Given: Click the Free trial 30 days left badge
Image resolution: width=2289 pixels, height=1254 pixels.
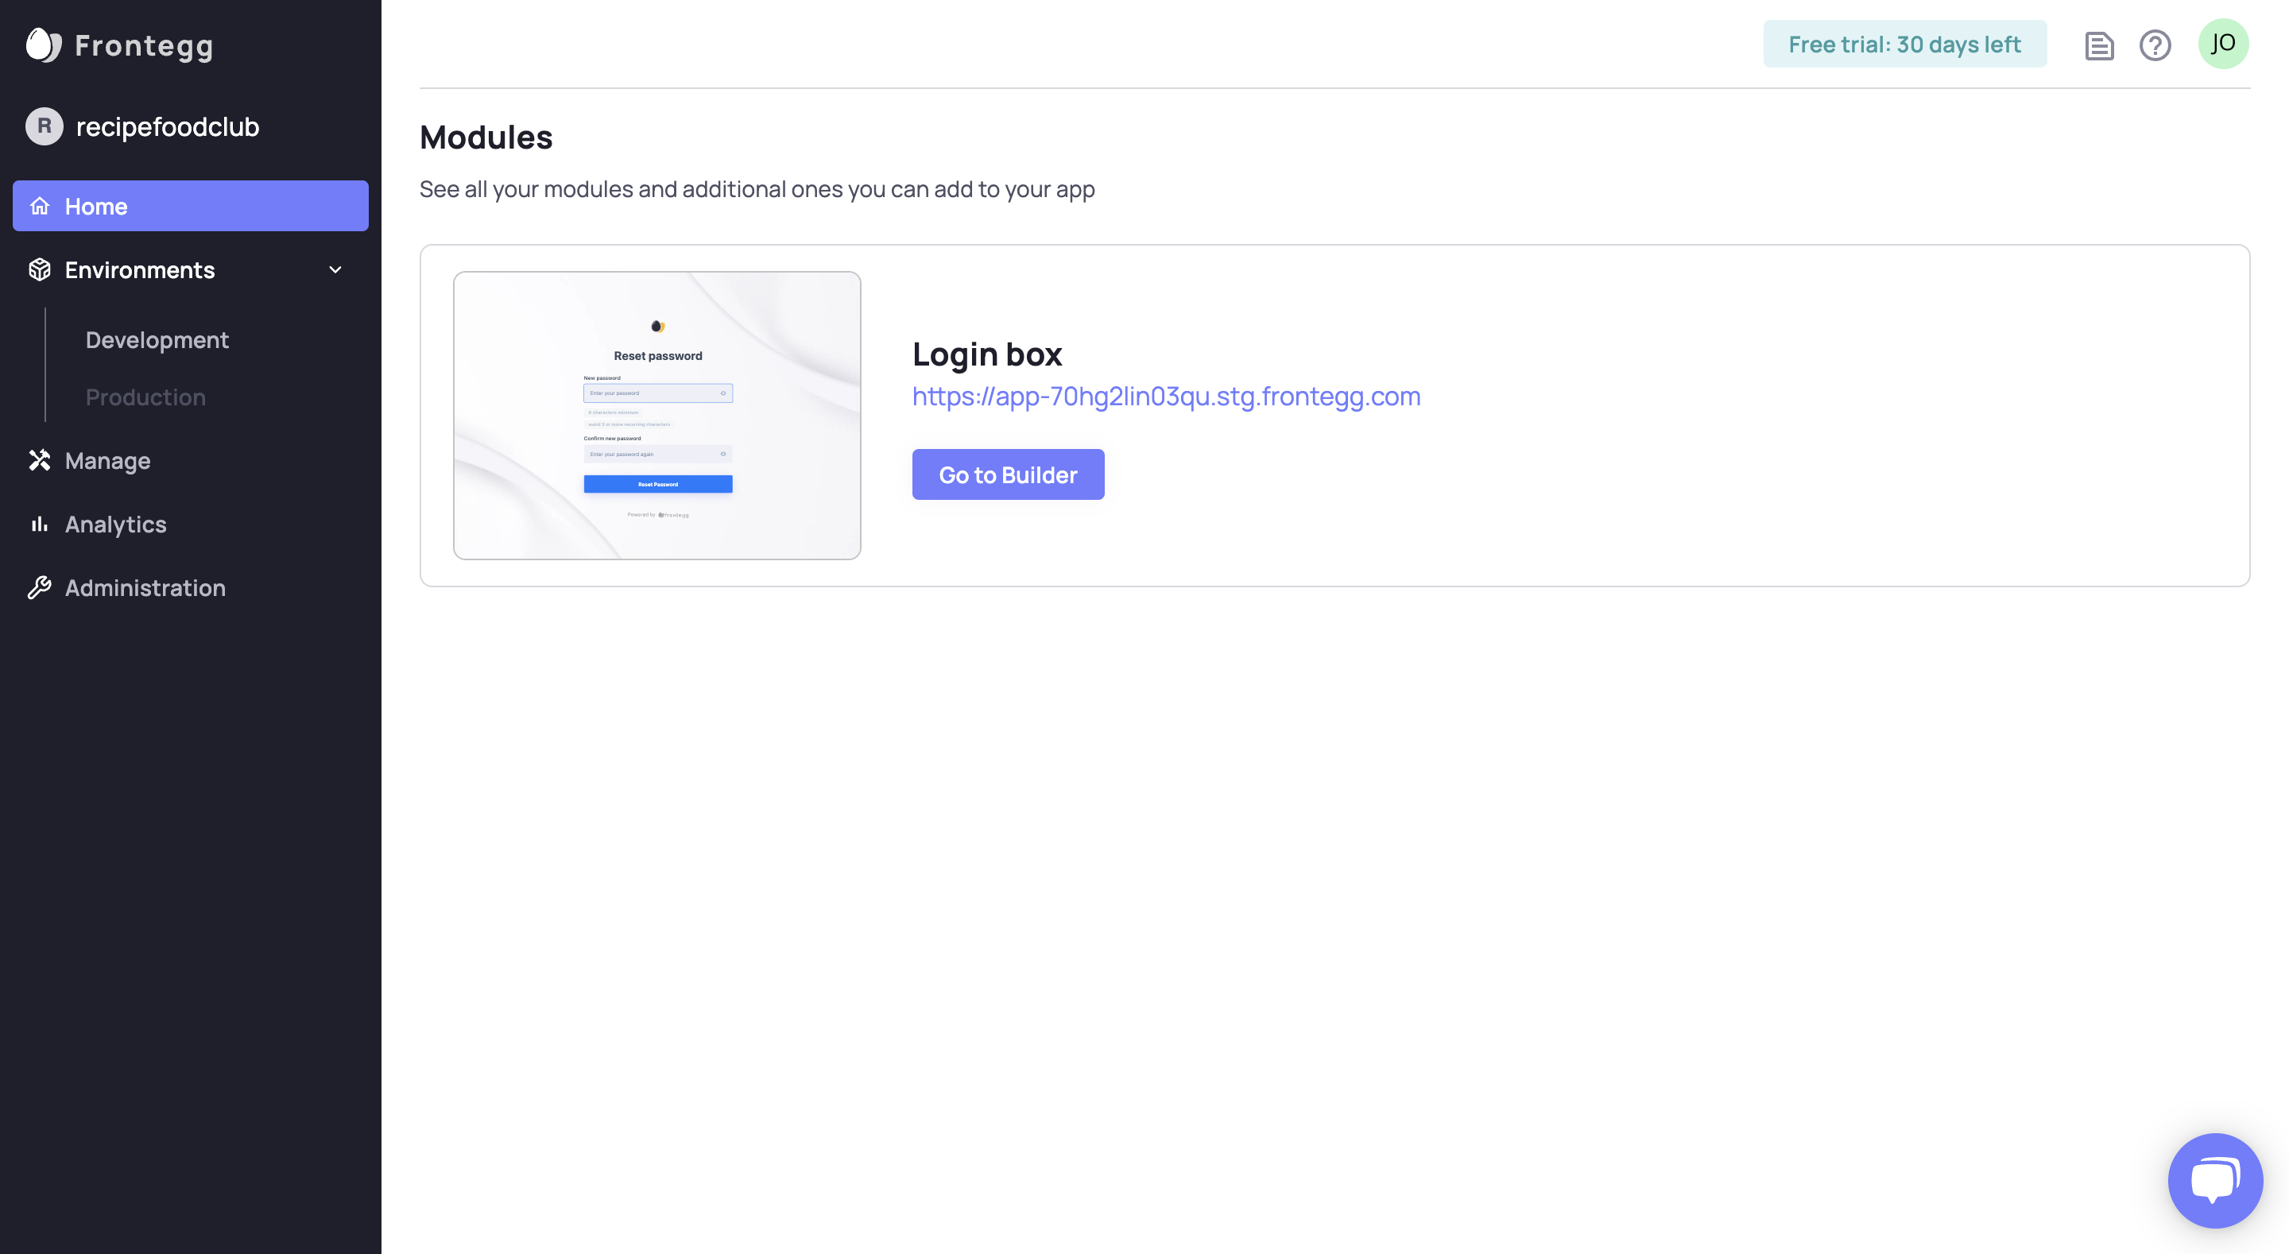Looking at the screenshot, I should tap(1904, 45).
